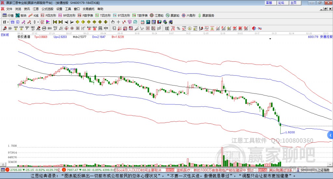
Task: Switch to the K线 chart view
Action: tap(34, 15)
